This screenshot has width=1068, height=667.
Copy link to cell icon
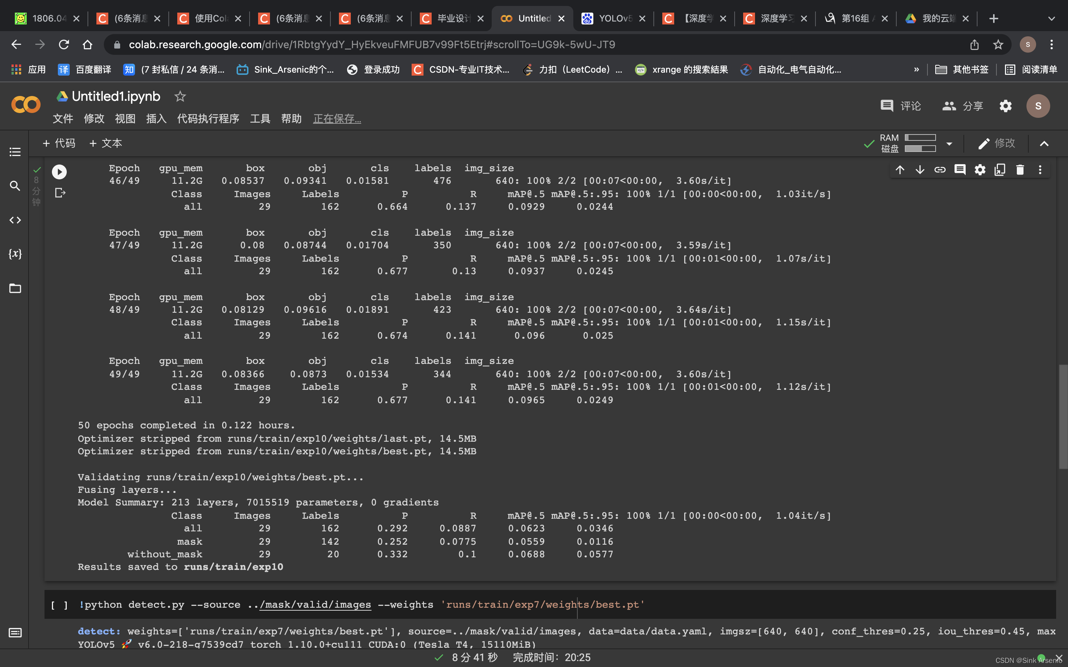[x=940, y=170]
